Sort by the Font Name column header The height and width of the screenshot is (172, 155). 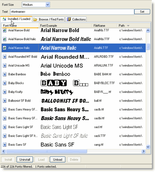[x=20, y=26]
